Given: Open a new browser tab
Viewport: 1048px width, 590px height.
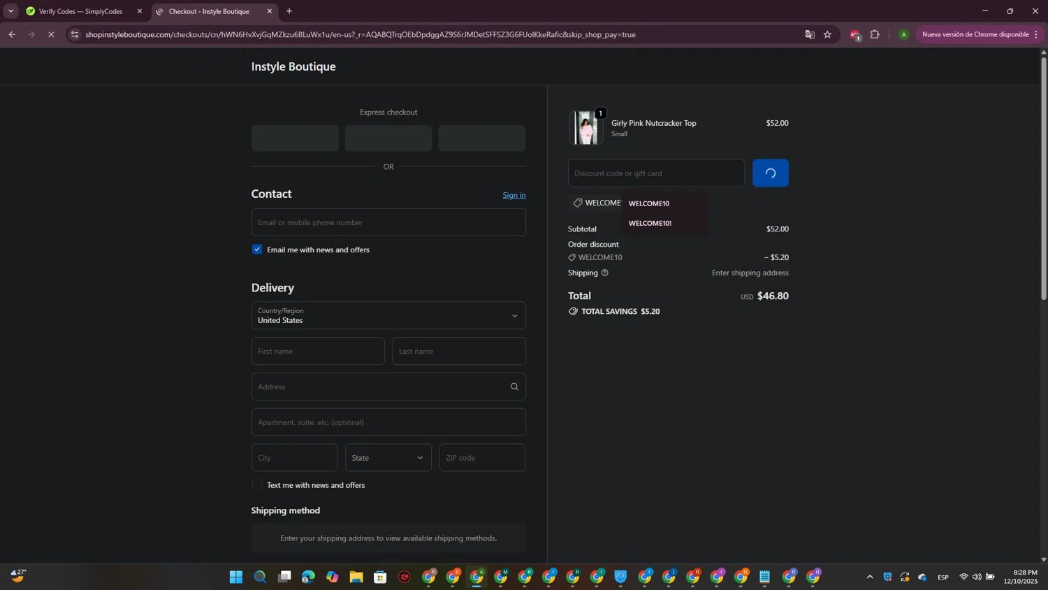Looking at the screenshot, I should (x=289, y=11).
